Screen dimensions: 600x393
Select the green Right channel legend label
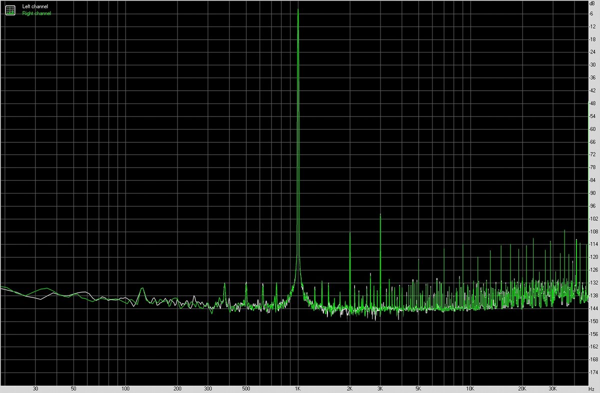coord(36,13)
